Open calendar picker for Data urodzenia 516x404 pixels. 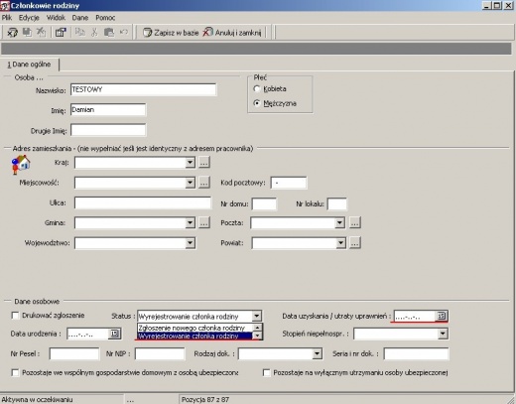(114, 334)
